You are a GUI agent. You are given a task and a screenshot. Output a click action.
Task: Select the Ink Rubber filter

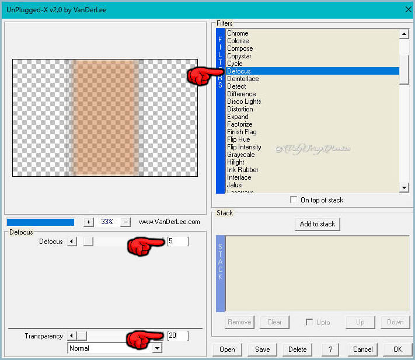pyautogui.click(x=313, y=170)
